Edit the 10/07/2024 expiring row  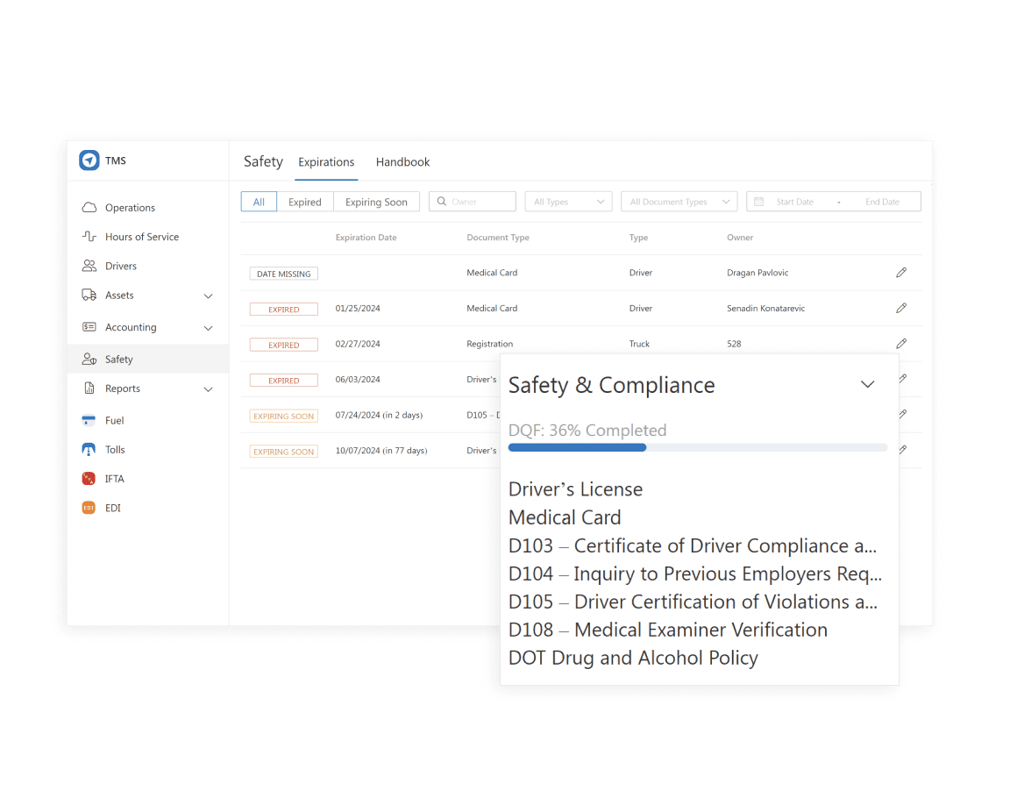903,450
